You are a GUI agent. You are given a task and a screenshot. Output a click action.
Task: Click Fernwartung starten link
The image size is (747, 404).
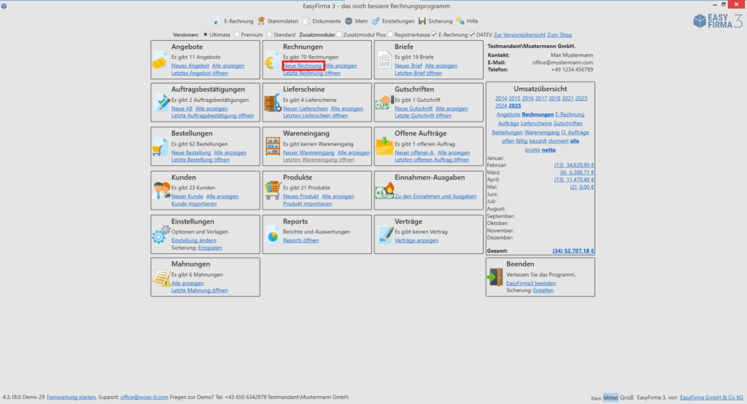pyautogui.click(x=71, y=397)
